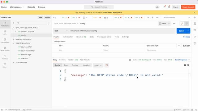The height and width of the screenshot is (111, 198).
Task: Open the code snippet icon in right sidebar
Action: (x=195, y=37)
